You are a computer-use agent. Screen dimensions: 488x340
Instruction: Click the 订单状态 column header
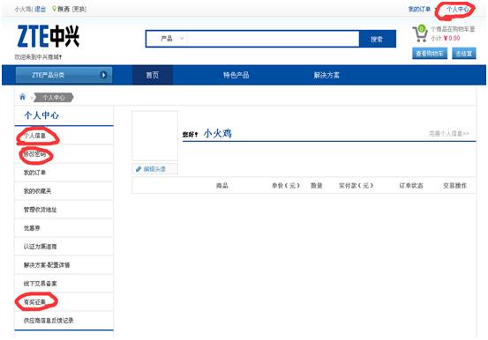coord(411,186)
